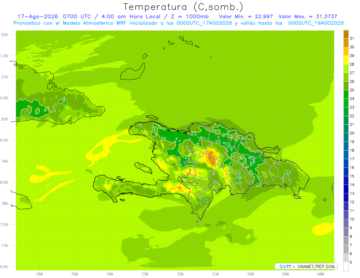Image resolution: width=360 pixels, height=278 pixels.
Task: Click the '17N' latitude axis label
Action: click(x=5, y=246)
